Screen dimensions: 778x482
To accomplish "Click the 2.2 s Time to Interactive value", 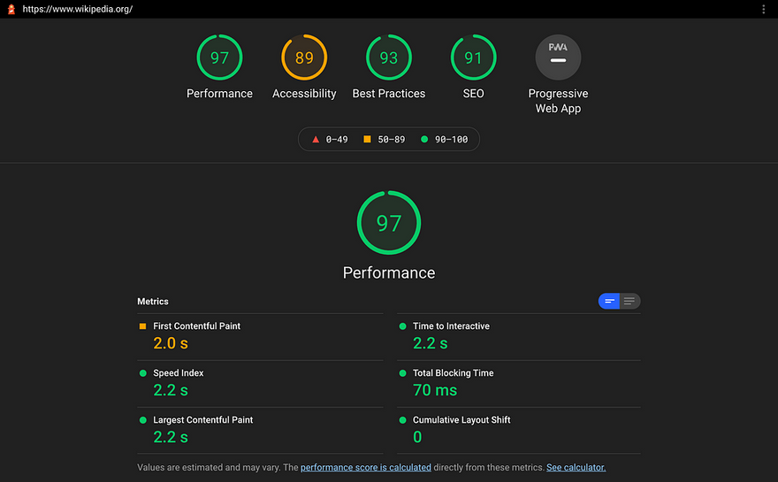I will pyautogui.click(x=431, y=343).
